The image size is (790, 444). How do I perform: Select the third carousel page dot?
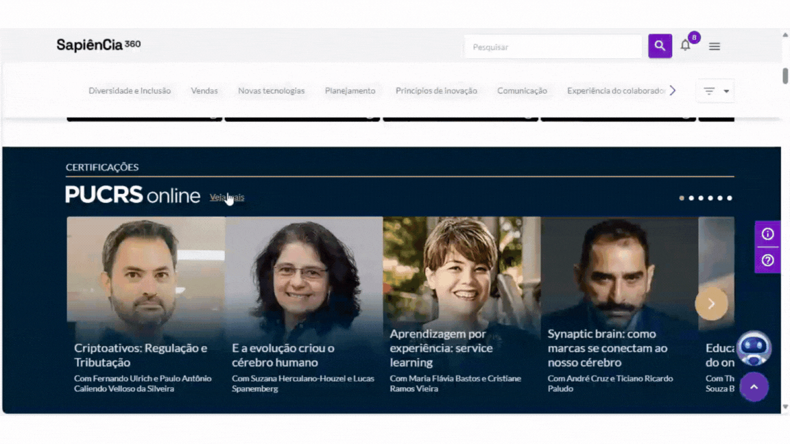(x=701, y=198)
